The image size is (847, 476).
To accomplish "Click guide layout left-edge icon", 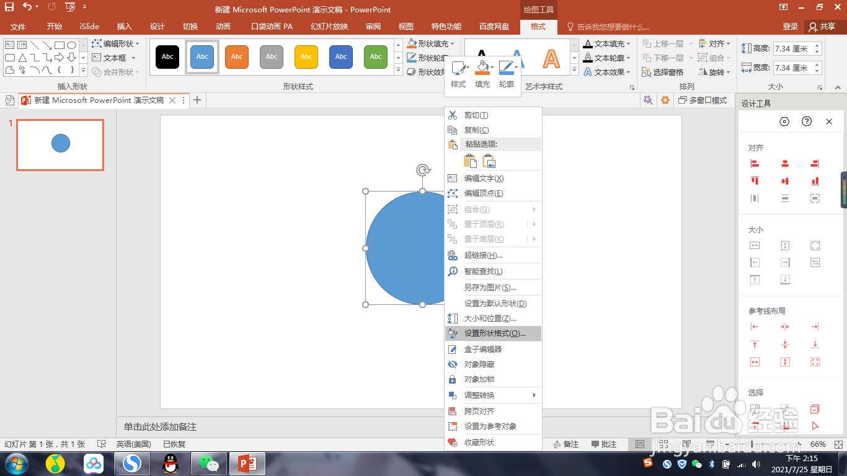I will pos(755,327).
